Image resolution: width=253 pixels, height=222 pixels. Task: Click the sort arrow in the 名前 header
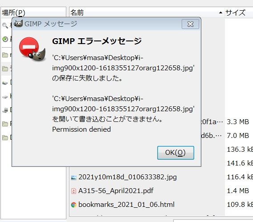[x=220, y=12]
